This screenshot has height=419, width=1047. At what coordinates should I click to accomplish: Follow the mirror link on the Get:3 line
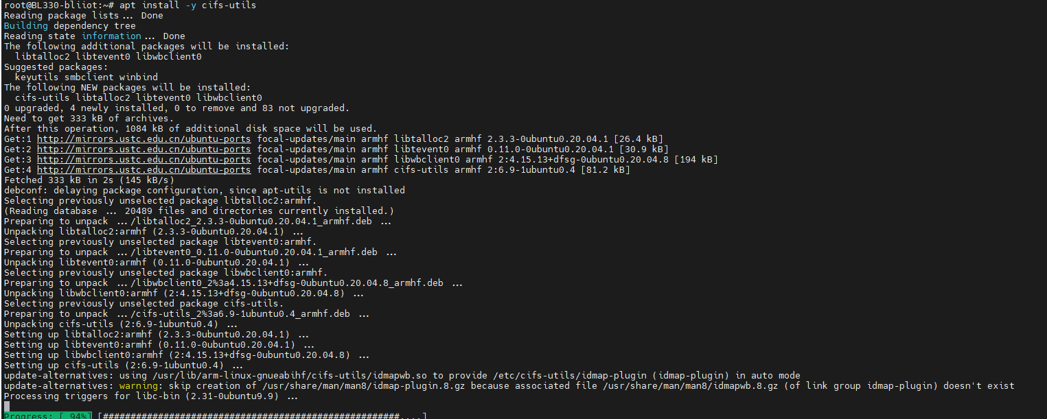pyautogui.click(x=143, y=160)
